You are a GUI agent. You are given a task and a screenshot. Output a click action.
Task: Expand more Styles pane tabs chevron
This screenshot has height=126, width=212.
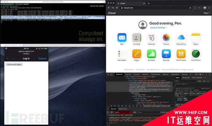[205, 78]
